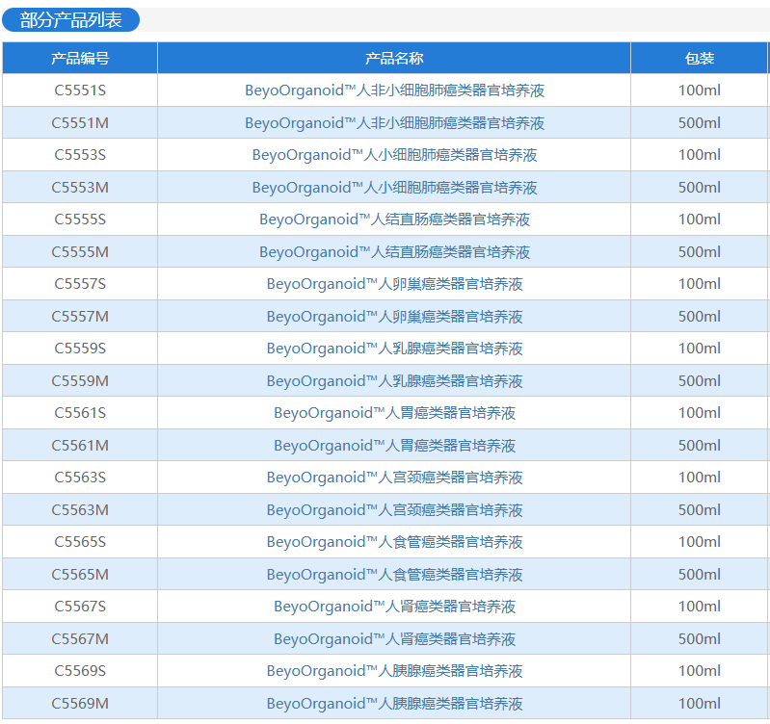Select product code C5553S
The height and width of the screenshot is (724, 770).
point(80,155)
